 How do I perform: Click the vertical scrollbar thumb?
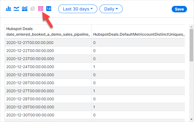(191, 45)
